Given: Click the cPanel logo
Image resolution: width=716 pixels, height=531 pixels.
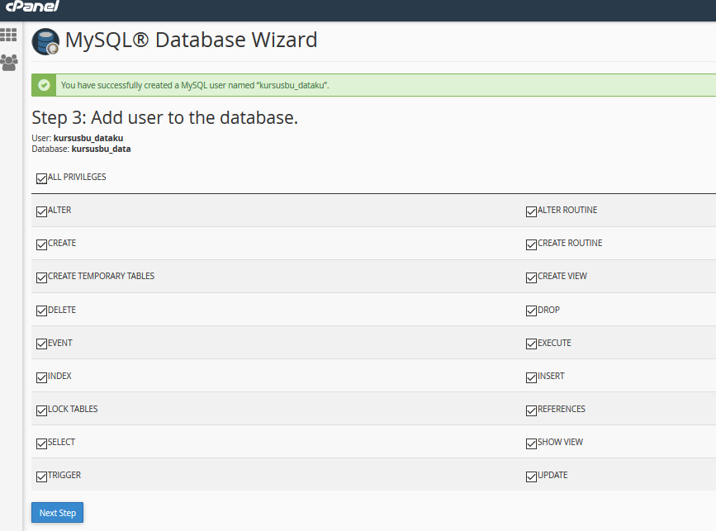Looking at the screenshot, I should point(32,7).
